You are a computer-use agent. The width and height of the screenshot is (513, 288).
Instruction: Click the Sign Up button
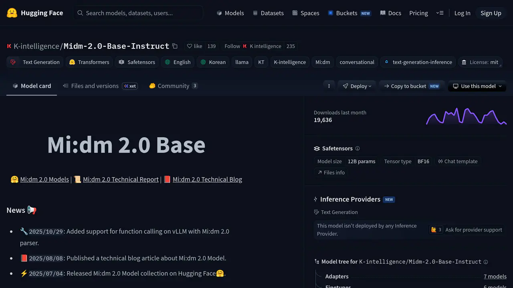[491, 13]
